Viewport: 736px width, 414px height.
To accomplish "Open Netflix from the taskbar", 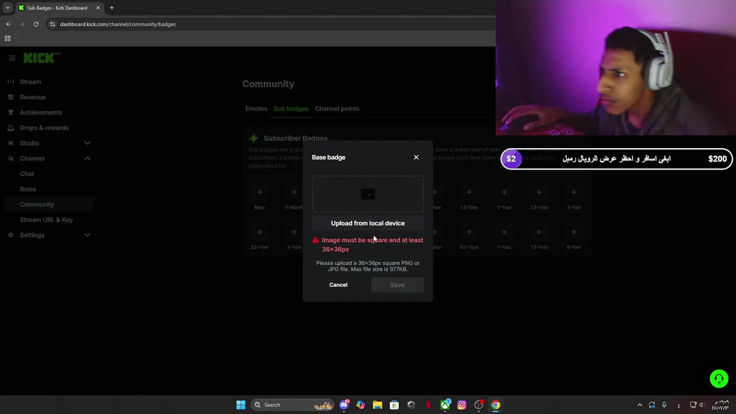I will pyautogui.click(x=428, y=405).
